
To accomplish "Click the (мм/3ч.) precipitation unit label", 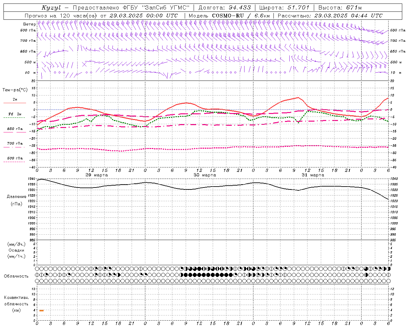I will click(17, 244).
